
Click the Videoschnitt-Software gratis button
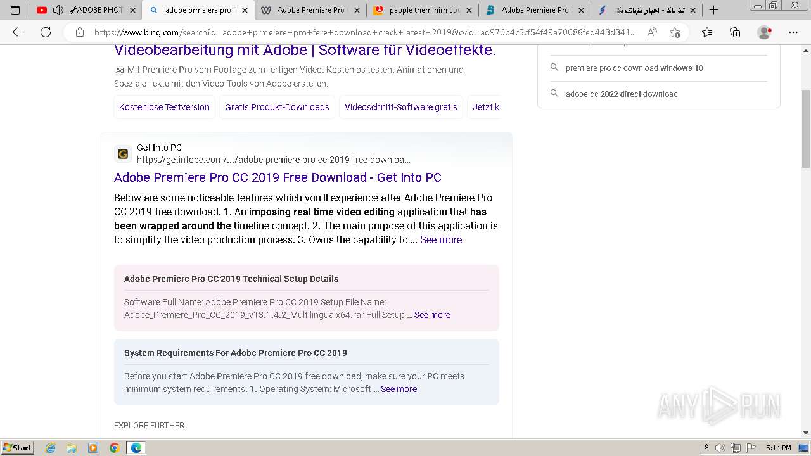[401, 107]
